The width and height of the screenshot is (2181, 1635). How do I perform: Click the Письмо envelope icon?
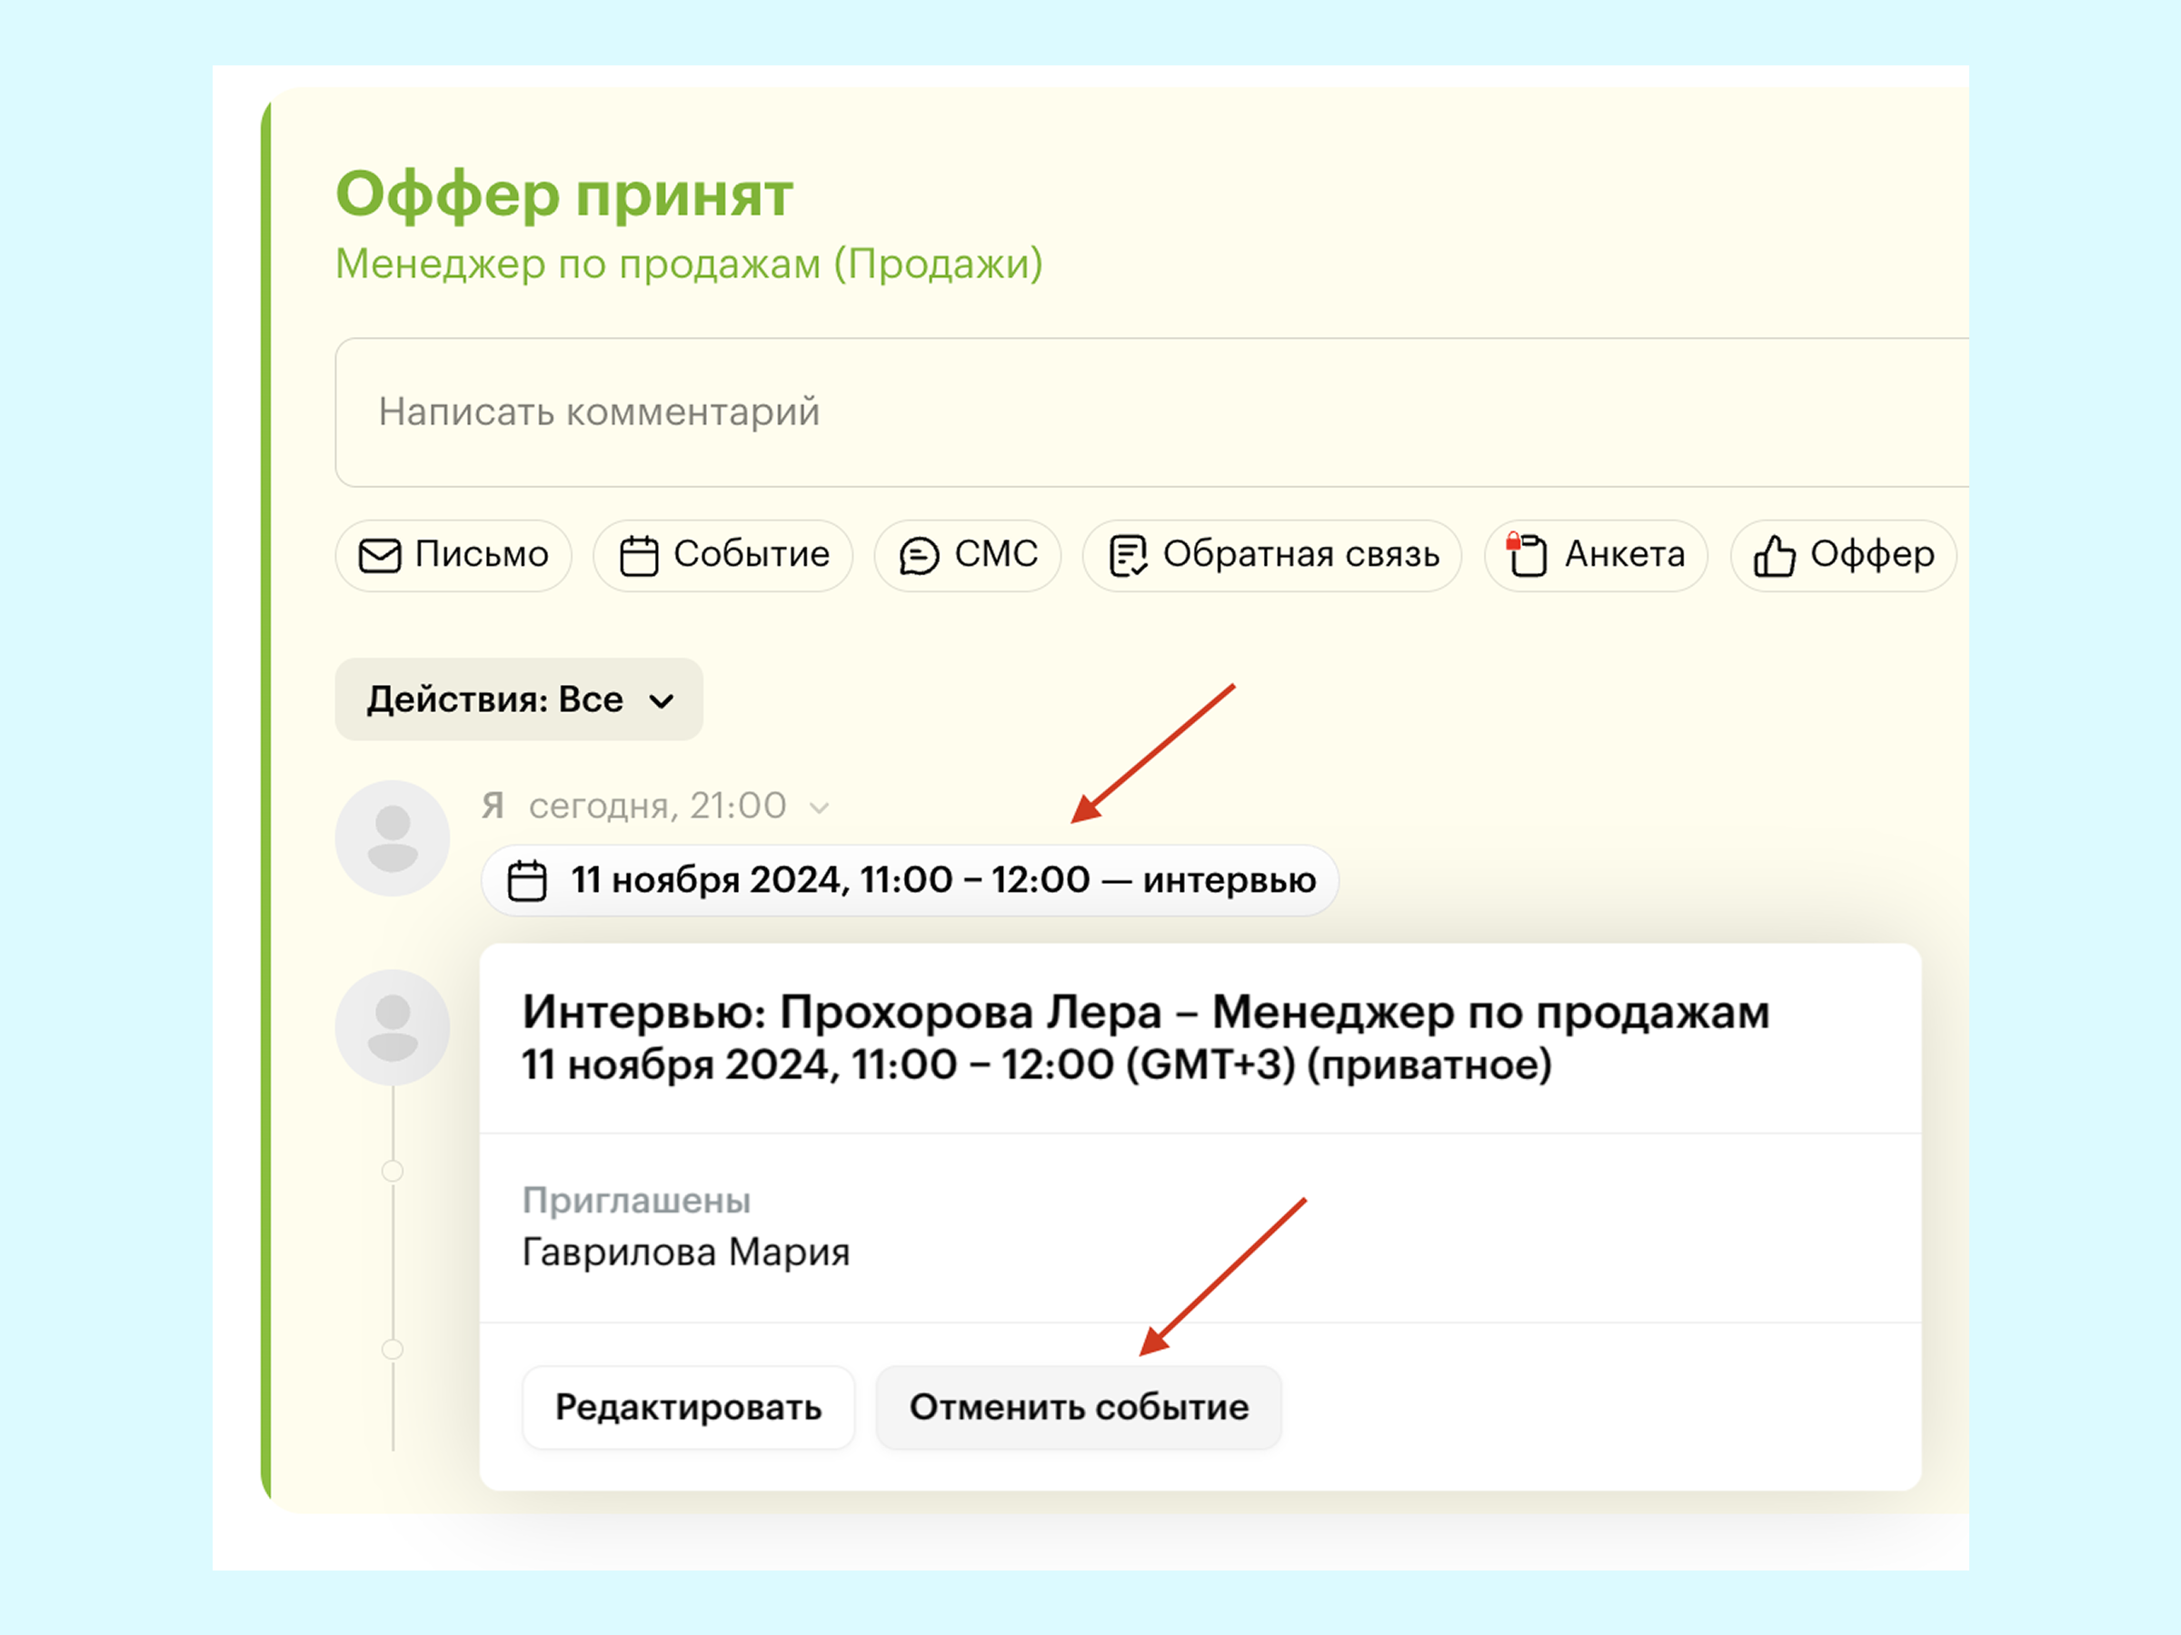[x=380, y=556]
